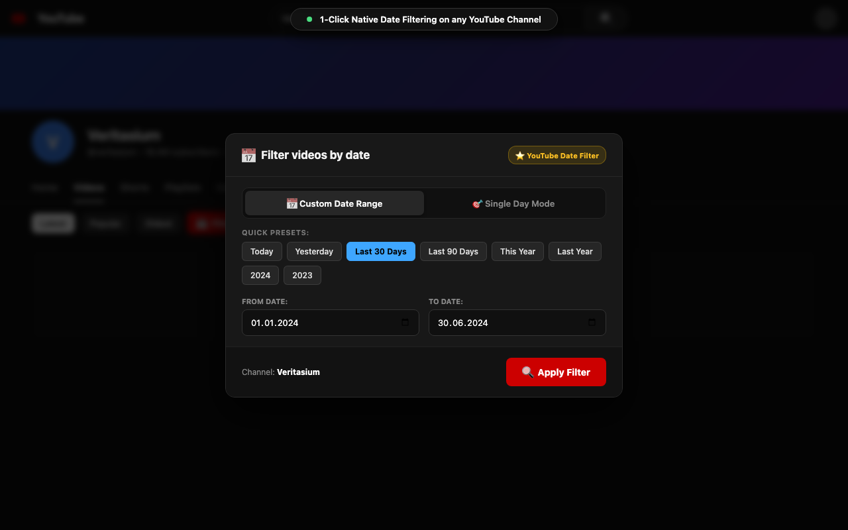Image resolution: width=848 pixels, height=530 pixels.
Task: Apply the 2023 year preset
Action: (302, 276)
